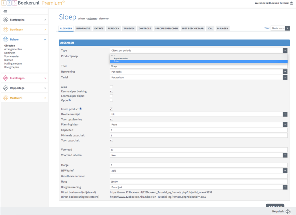Click the objecten breadcrumb link
The height and width of the screenshot is (215, 296).
tap(92, 19)
